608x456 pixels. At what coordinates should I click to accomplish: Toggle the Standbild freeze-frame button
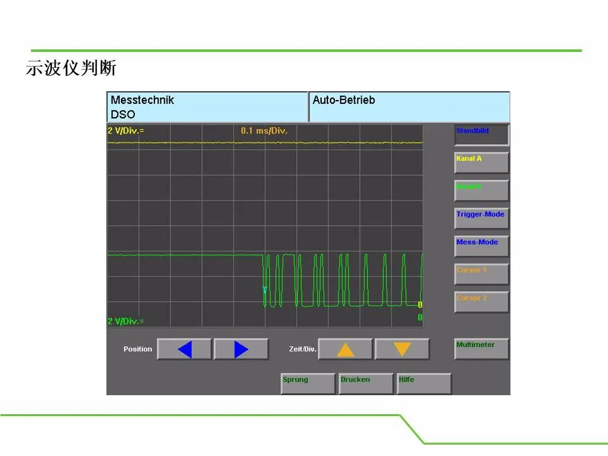(x=481, y=135)
